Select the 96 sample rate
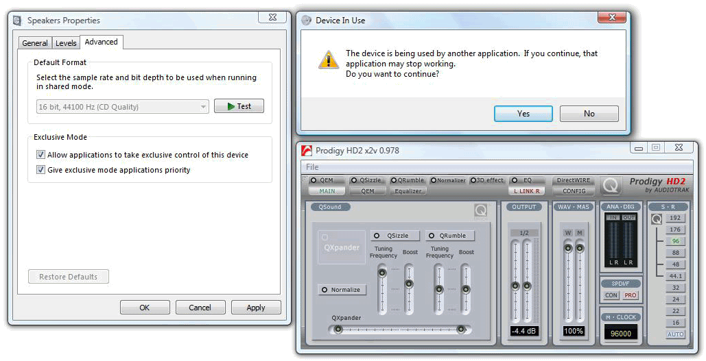The width and height of the screenshot is (706, 361). 675,241
